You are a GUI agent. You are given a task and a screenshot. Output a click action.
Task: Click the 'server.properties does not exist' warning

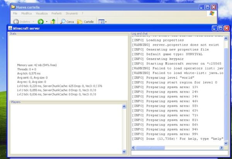point(176,45)
